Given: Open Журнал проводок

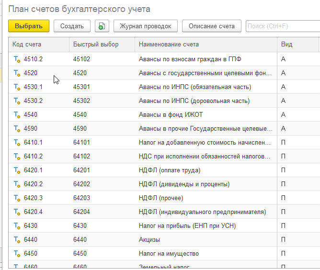Looking at the screenshot, I should [146, 26].
